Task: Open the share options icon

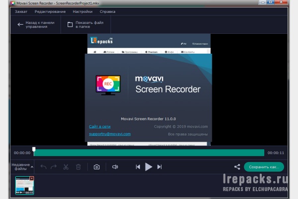Action: point(237,167)
